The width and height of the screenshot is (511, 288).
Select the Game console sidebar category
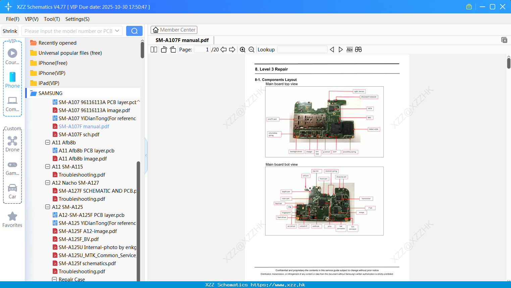pos(12,168)
